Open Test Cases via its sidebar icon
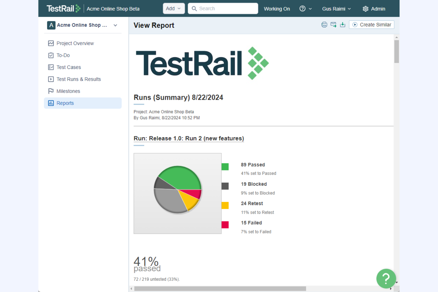The width and height of the screenshot is (438, 292). coord(51,67)
